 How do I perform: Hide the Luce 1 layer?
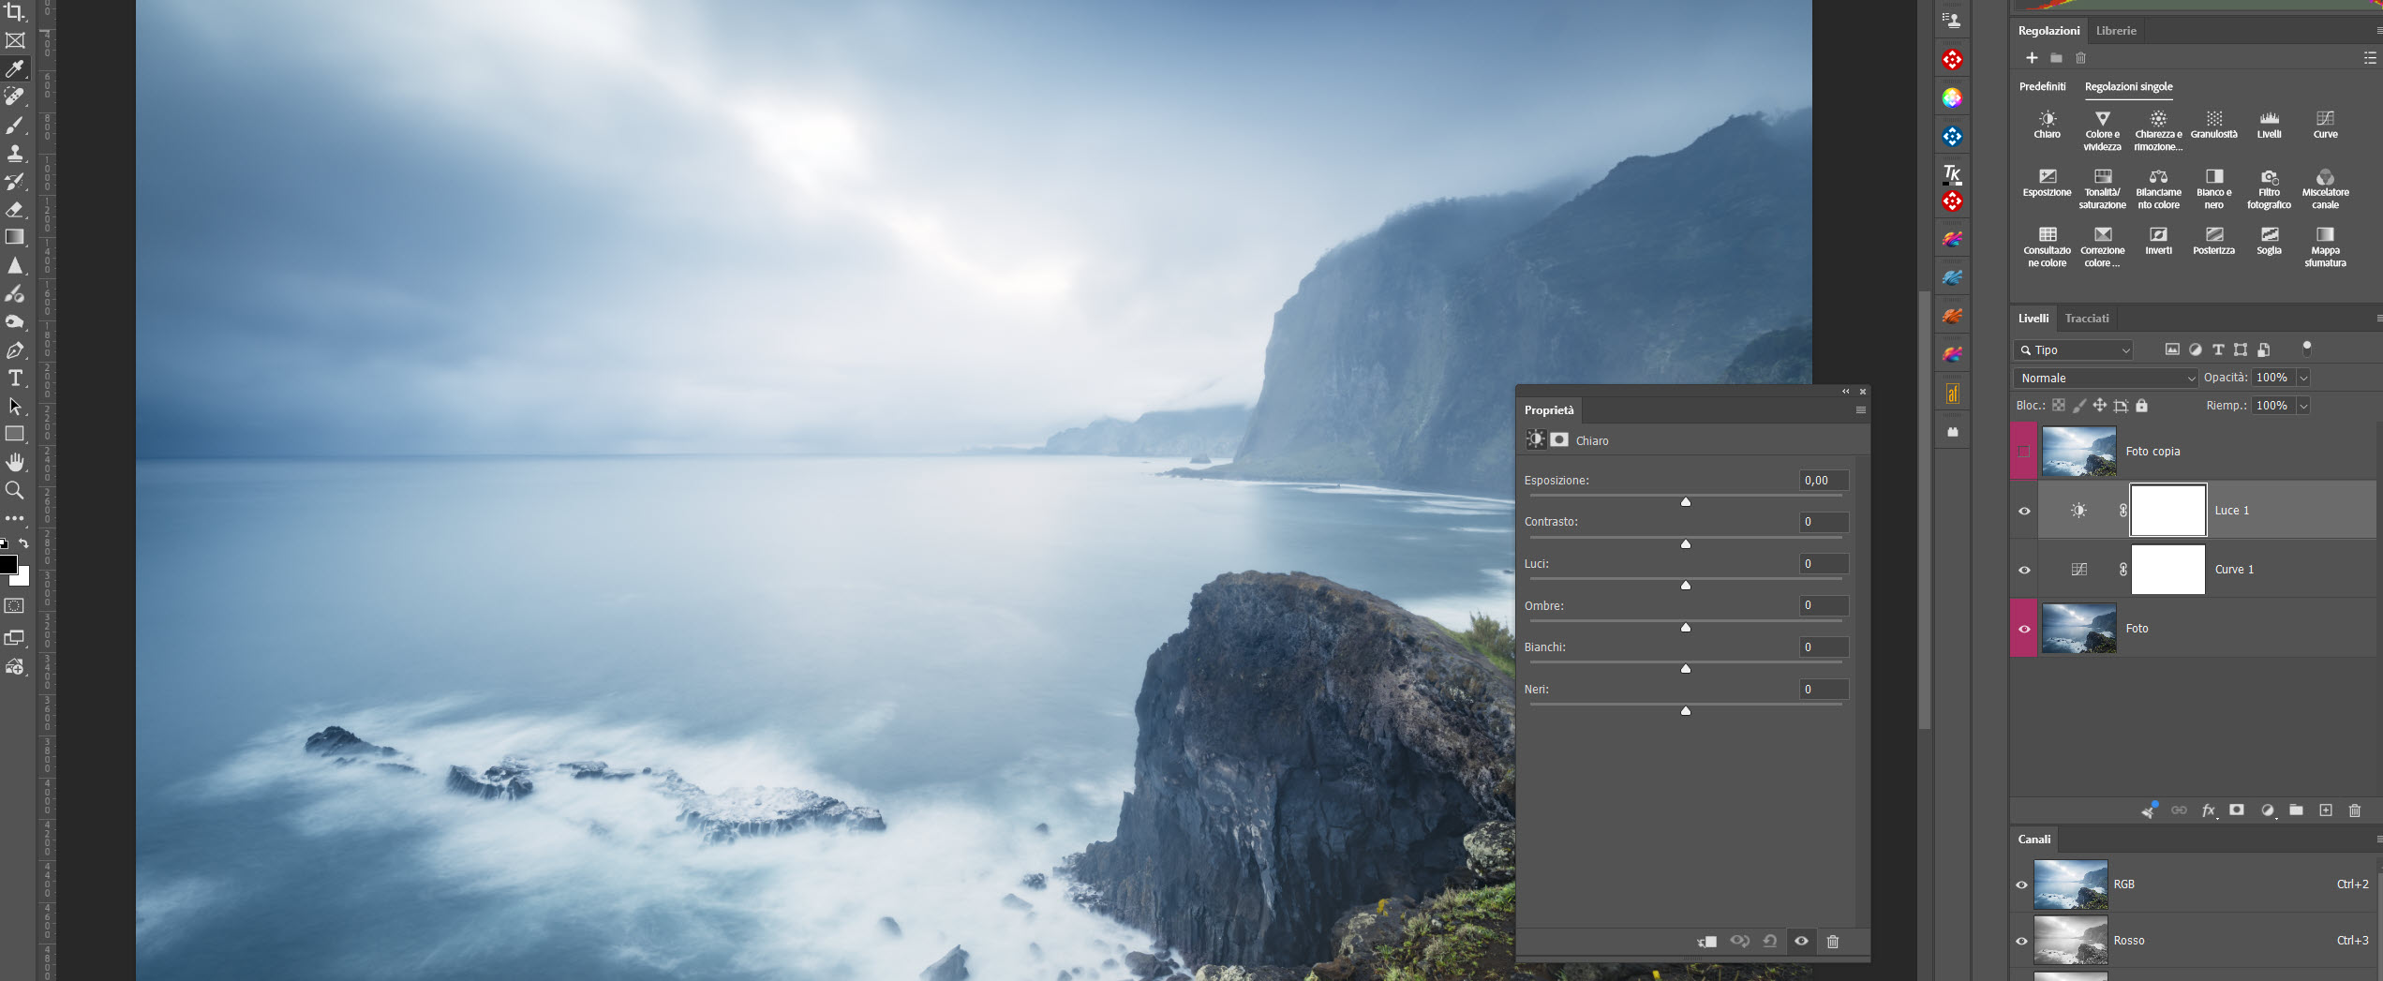click(x=2024, y=511)
